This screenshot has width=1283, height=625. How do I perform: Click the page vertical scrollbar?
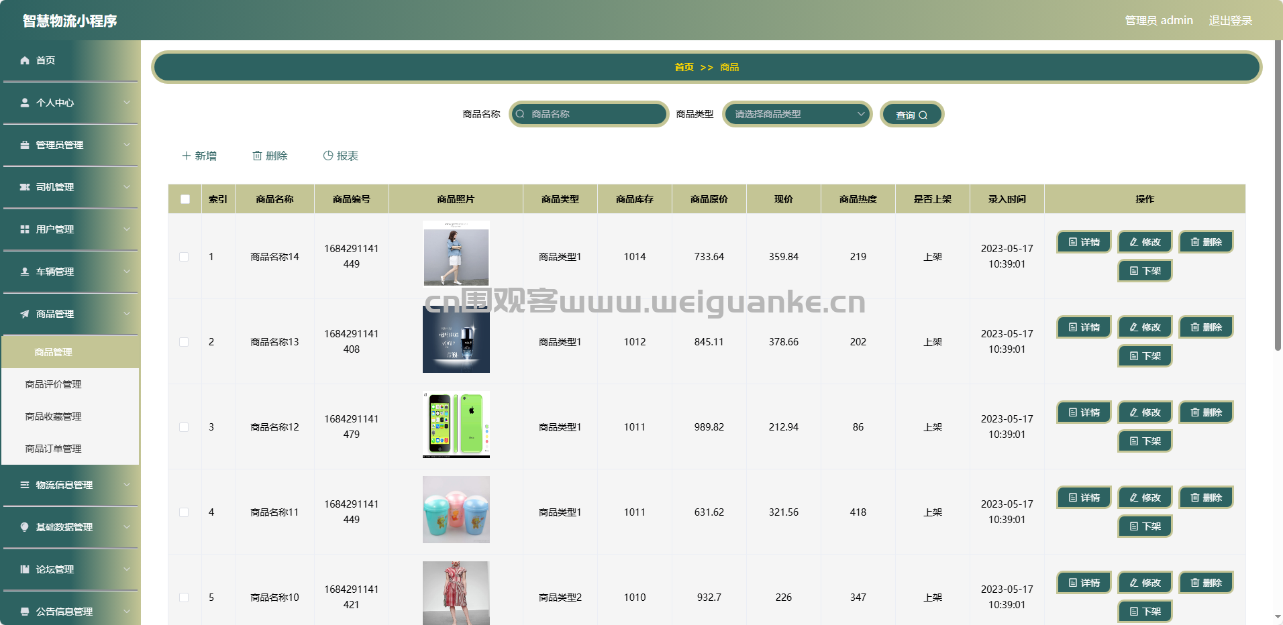[1278, 194]
